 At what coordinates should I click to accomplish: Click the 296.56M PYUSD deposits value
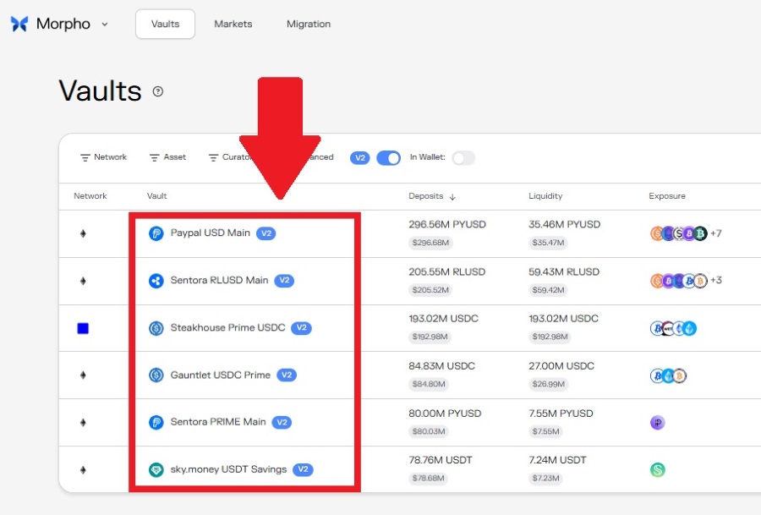click(x=447, y=224)
